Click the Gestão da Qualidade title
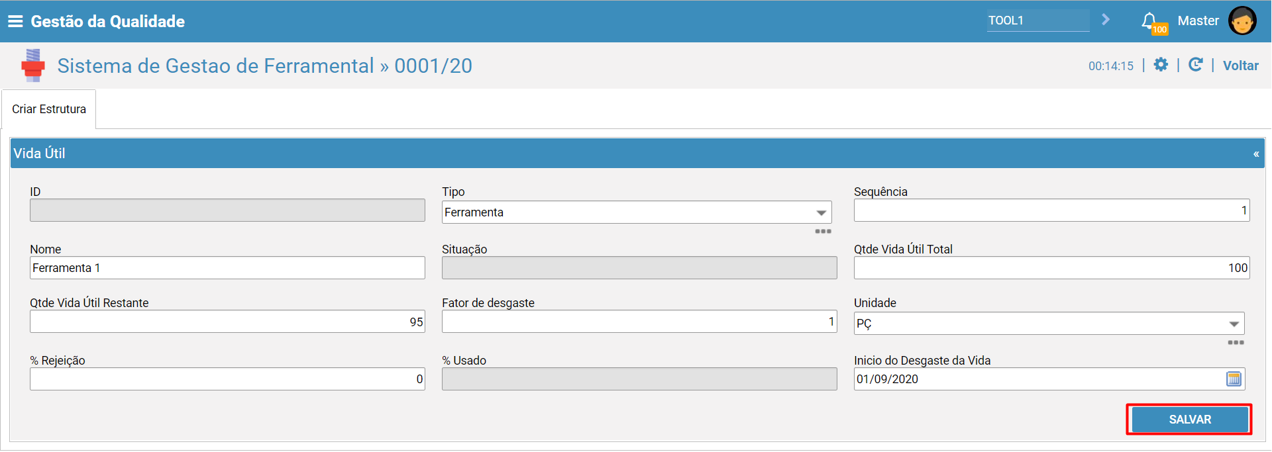The width and height of the screenshot is (1272, 452). coord(107,21)
